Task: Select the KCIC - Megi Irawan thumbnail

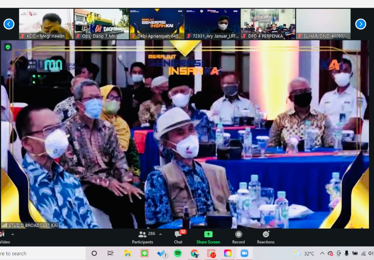Action: 46,24
